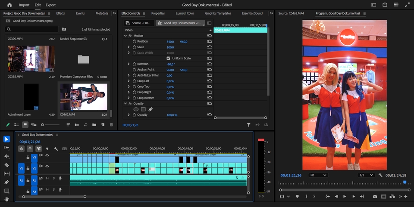
Task: Play the program monitor
Action: click(345, 197)
